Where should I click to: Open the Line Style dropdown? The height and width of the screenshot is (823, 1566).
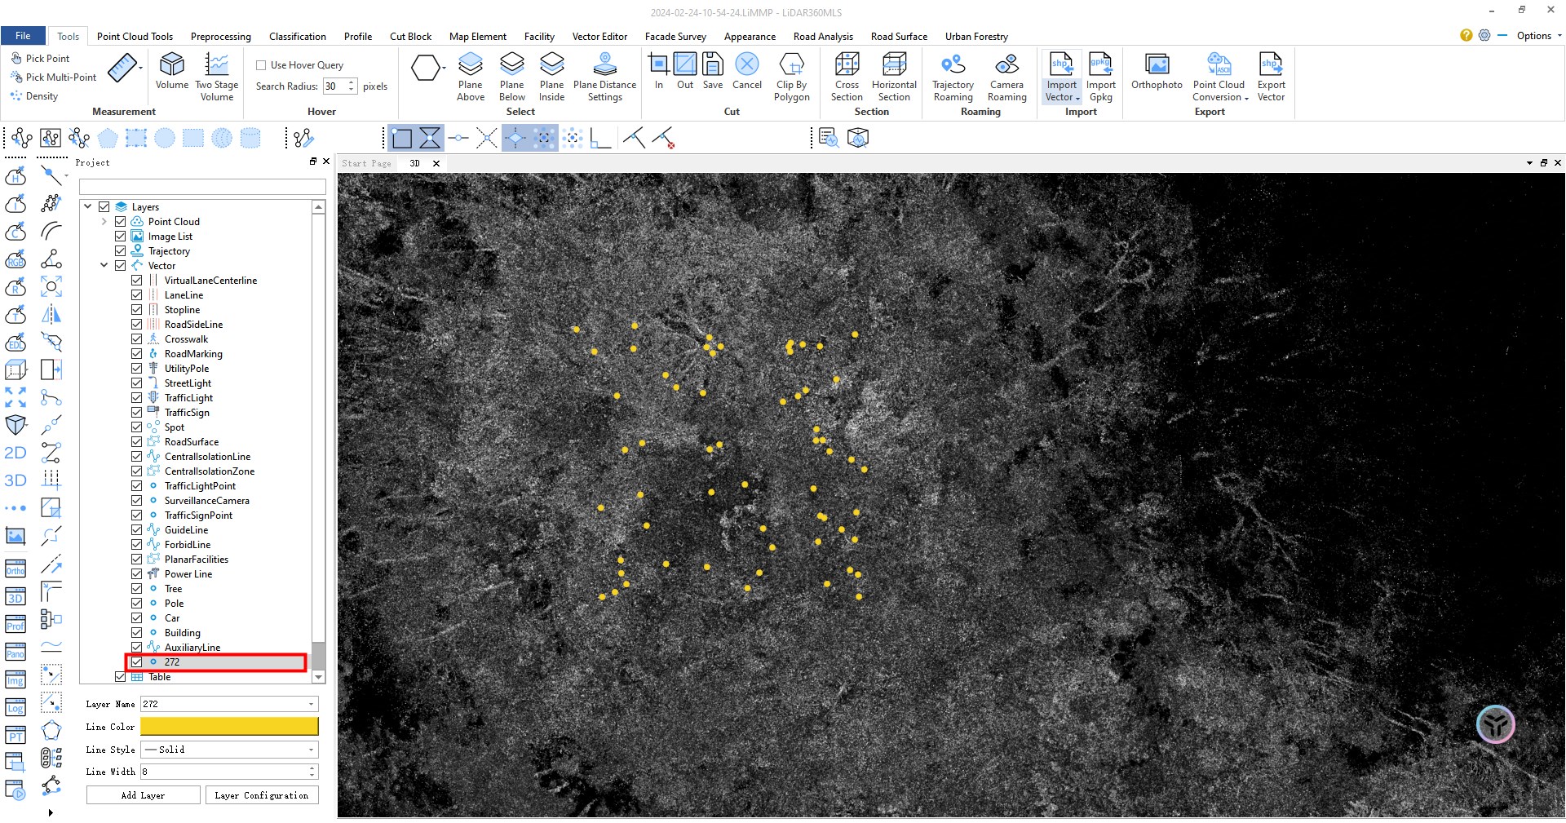click(x=229, y=750)
